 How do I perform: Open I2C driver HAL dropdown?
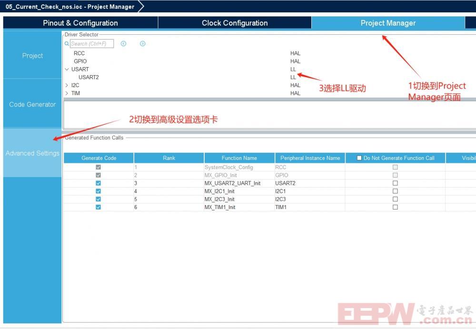(x=295, y=85)
